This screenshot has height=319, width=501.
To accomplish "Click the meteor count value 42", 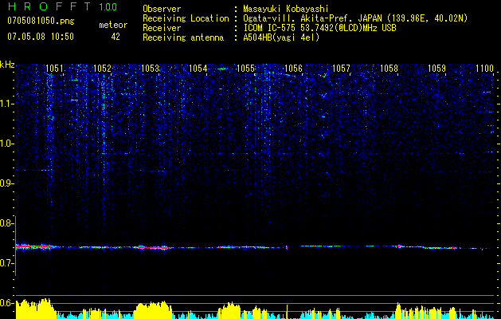I will coord(115,37).
